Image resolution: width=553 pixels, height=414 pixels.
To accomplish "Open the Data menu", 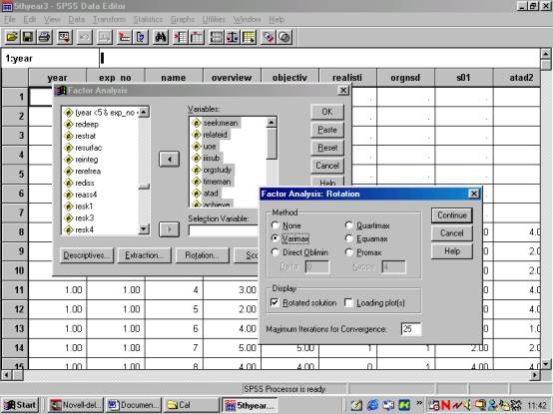I will coord(76,19).
